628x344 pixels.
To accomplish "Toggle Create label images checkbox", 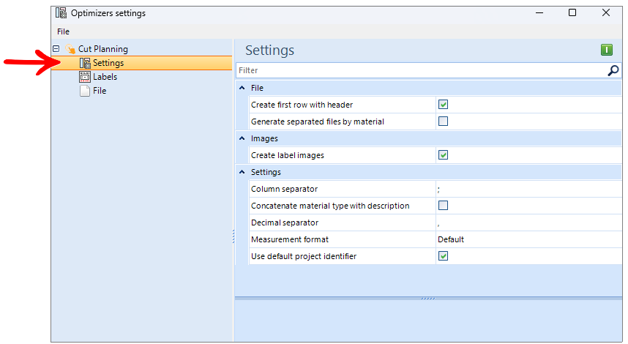I will point(443,155).
